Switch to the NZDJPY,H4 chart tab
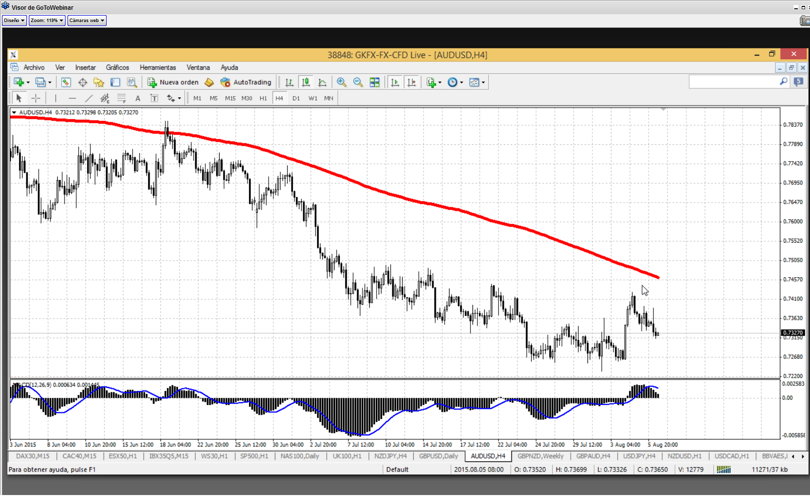The image size is (810, 497). 390,456
